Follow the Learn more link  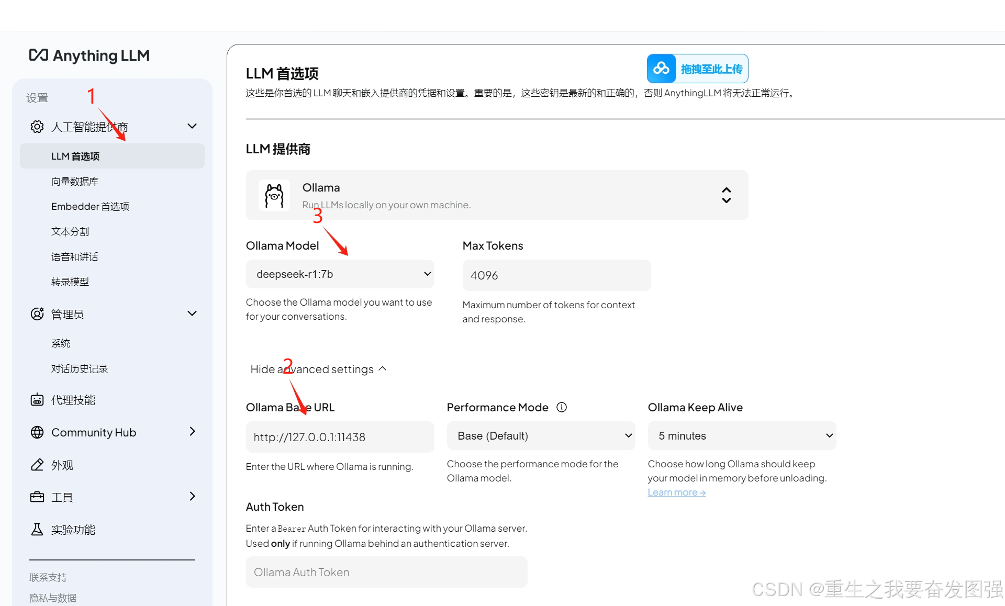(676, 492)
